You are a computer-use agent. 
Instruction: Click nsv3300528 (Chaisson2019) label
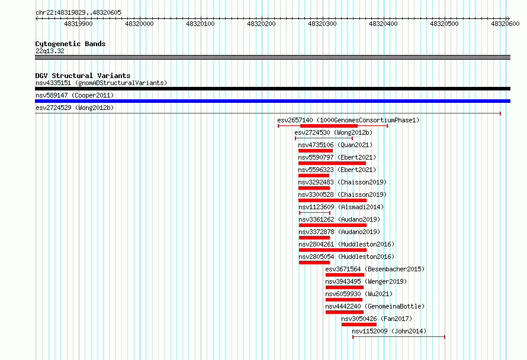tap(342, 194)
